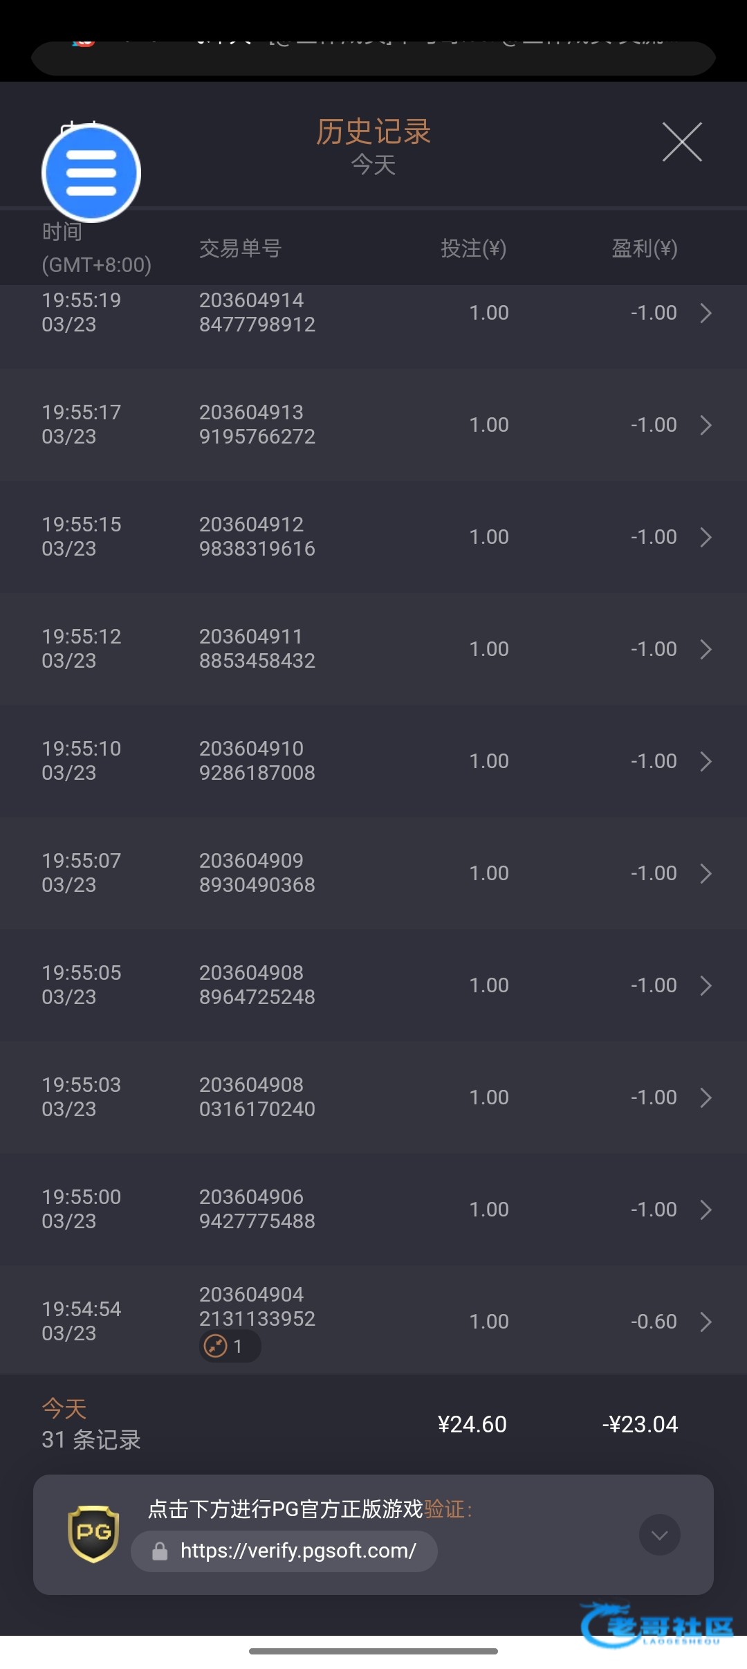The width and height of the screenshot is (747, 1669).
Task: Open the verify.pgsoft.com link
Action: (297, 1551)
